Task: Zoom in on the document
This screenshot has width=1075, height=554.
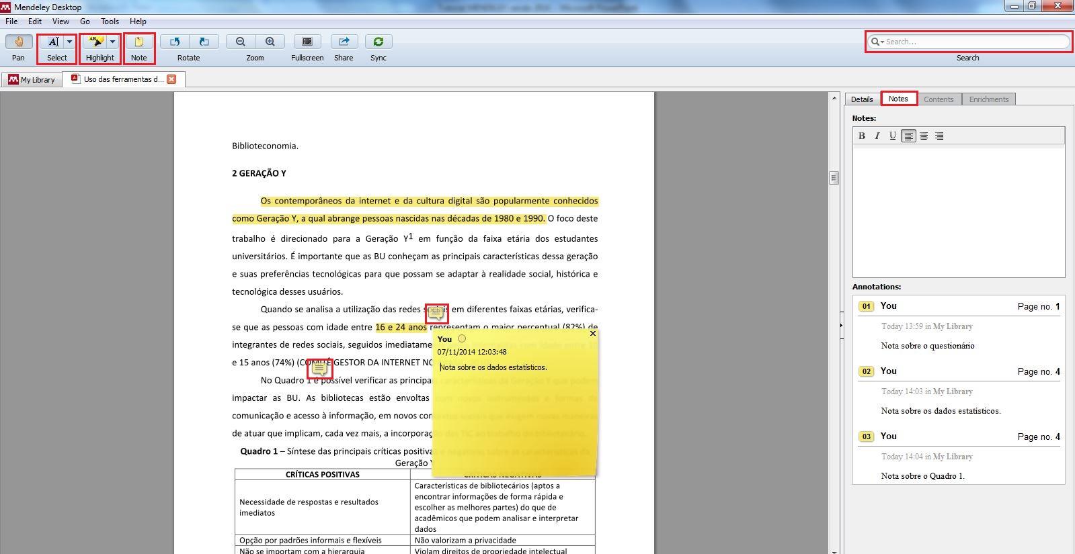Action: [x=270, y=42]
